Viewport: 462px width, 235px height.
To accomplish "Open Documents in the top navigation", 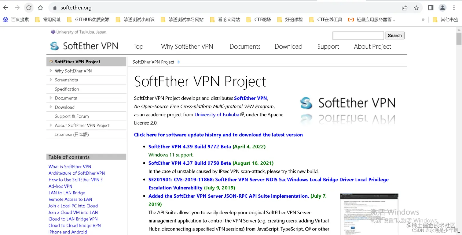I will click(x=245, y=47).
